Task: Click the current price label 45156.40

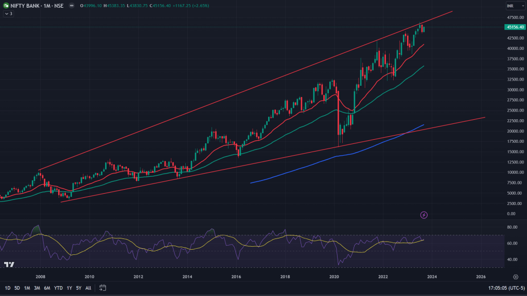Action: [x=515, y=27]
